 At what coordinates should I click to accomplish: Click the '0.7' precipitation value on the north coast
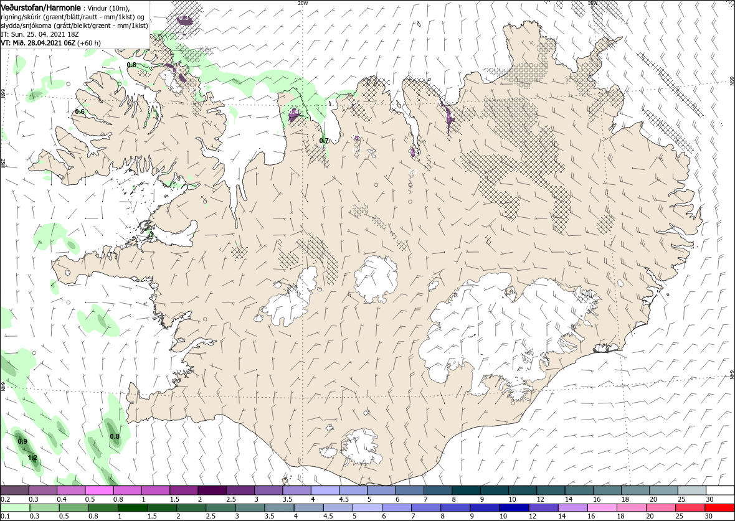324,141
